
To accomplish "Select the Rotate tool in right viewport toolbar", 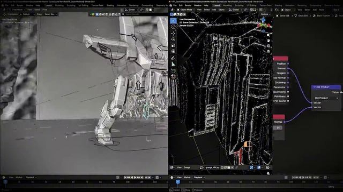I will (x=173, y=39).
